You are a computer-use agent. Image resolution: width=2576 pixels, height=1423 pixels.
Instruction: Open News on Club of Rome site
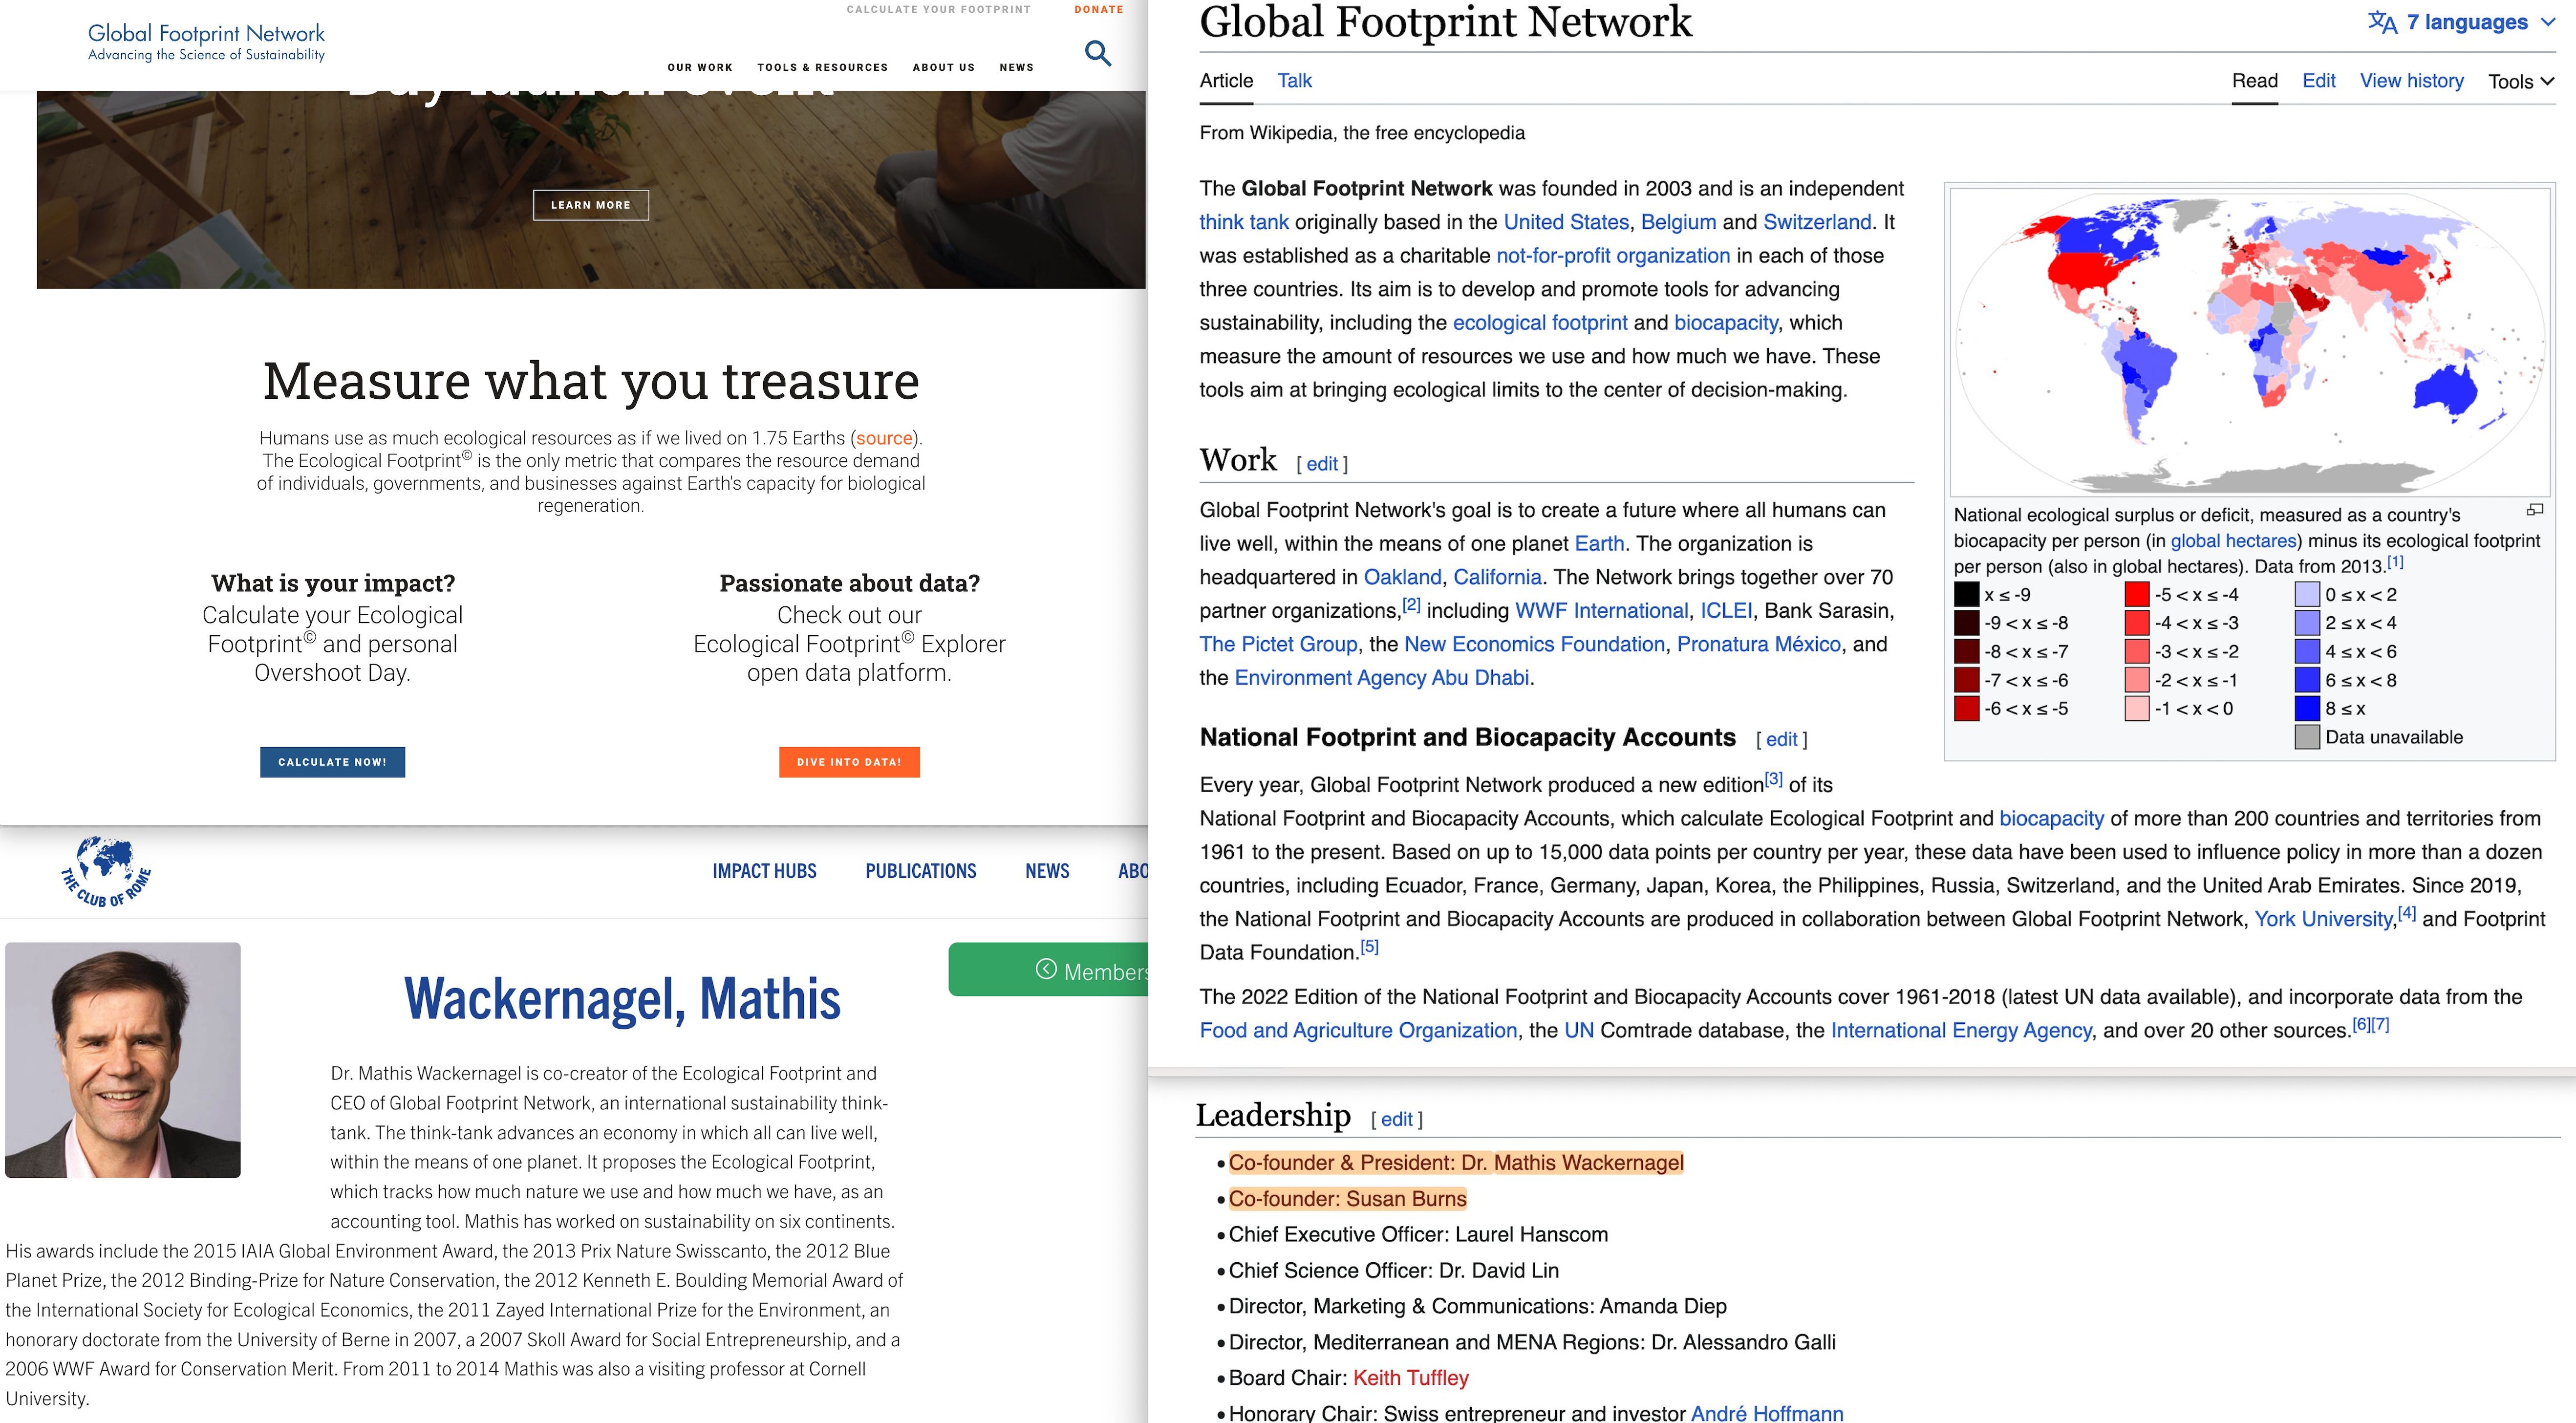[1047, 871]
